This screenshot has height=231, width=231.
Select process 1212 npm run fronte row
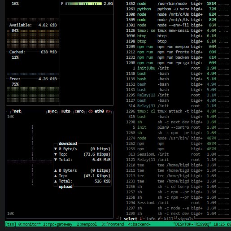[177, 52]
